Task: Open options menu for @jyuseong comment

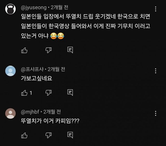Action: pyautogui.click(x=155, y=9)
